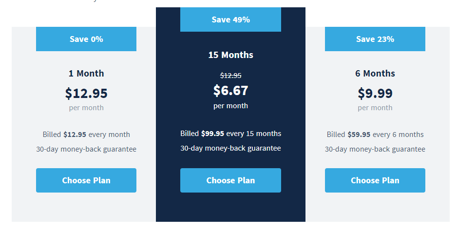Select the 6 Months plan heading
This screenshot has width=476, height=233.
coord(375,74)
